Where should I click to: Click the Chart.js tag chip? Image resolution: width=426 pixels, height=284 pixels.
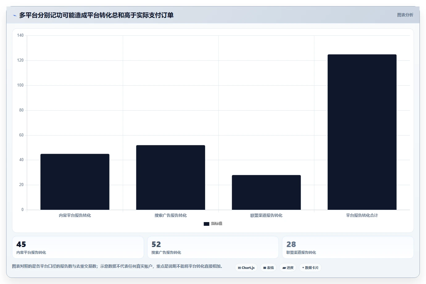click(246, 268)
